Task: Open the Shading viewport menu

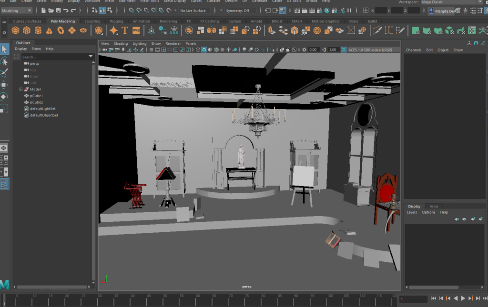Action: pyautogui.click(x=121, y=43)
